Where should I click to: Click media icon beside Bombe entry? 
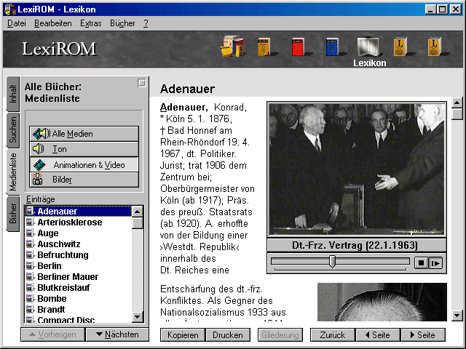click(30, 298)
